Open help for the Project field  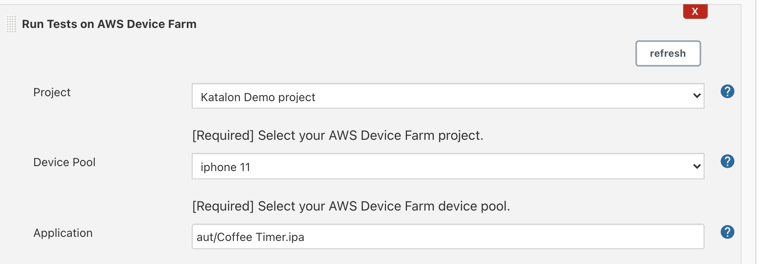[727, 91]
